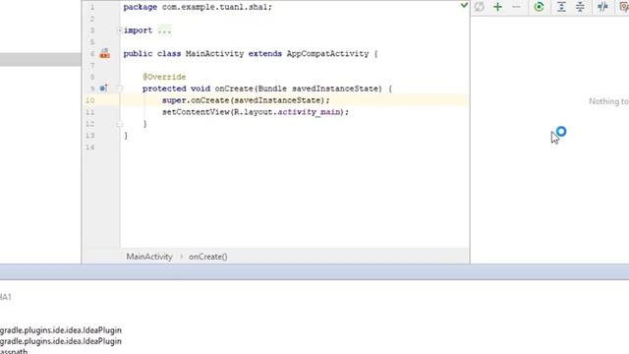Click 'setContentView' on line 11
This screenshot has width=629, height=354.
(x=196, y=112)
